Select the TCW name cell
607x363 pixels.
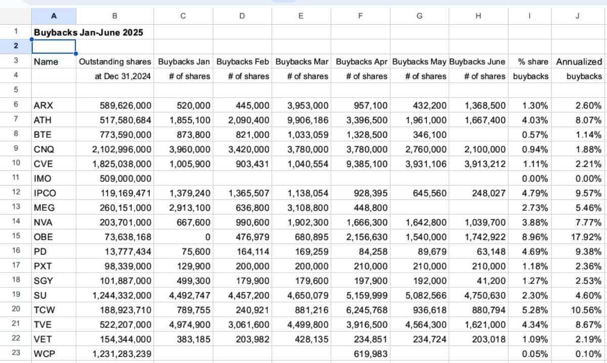coord(54,310)
